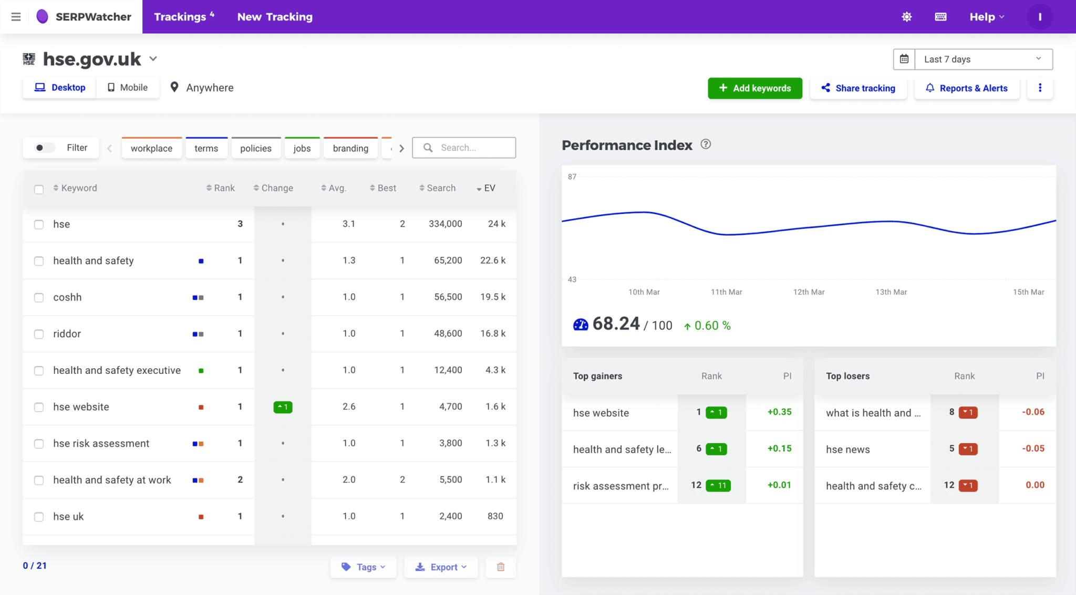Expand the tags filter carousel next arrow
Screen dimensions: 1076x595
[402, 147]
